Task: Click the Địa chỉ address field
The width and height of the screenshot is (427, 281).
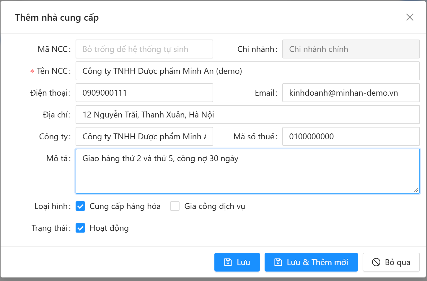Action: [x=247, y=115]
